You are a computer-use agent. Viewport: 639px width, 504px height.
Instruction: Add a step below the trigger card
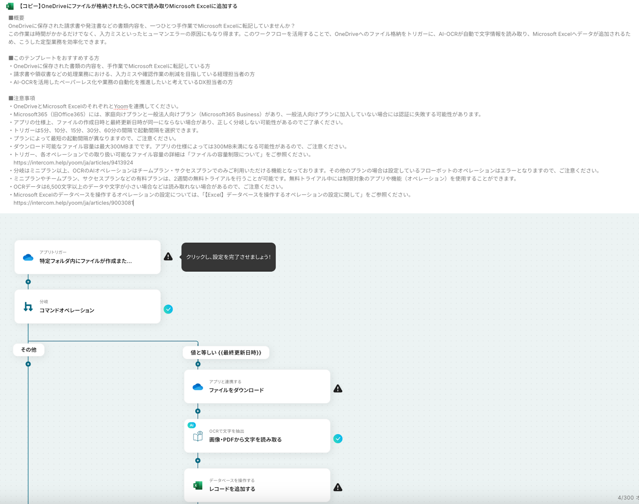pyautogui.click(x=28, y=282)
